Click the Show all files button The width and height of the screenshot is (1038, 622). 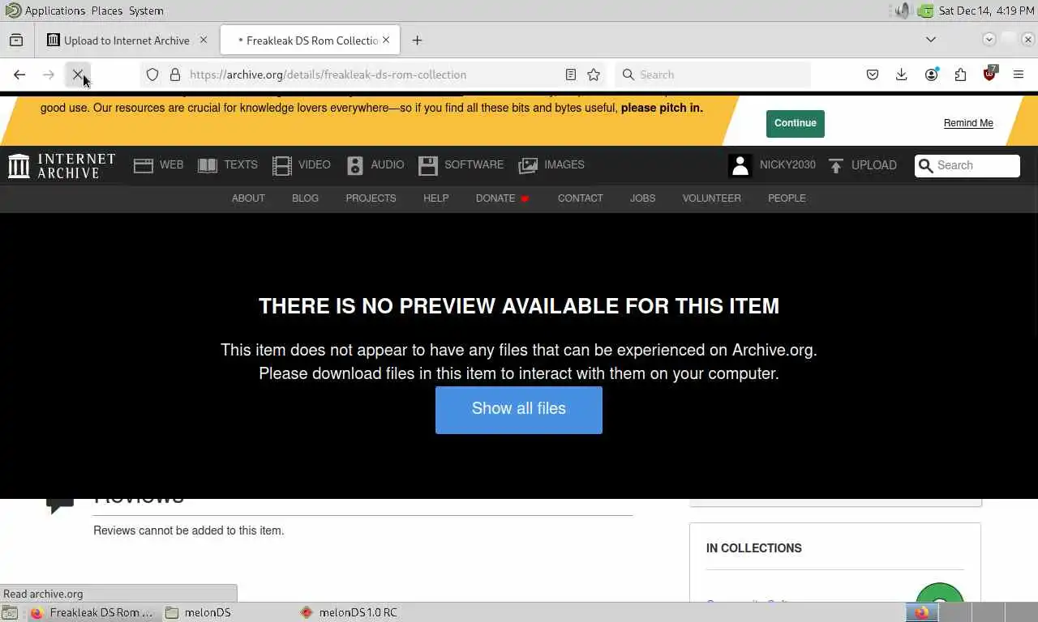(519, 409)
